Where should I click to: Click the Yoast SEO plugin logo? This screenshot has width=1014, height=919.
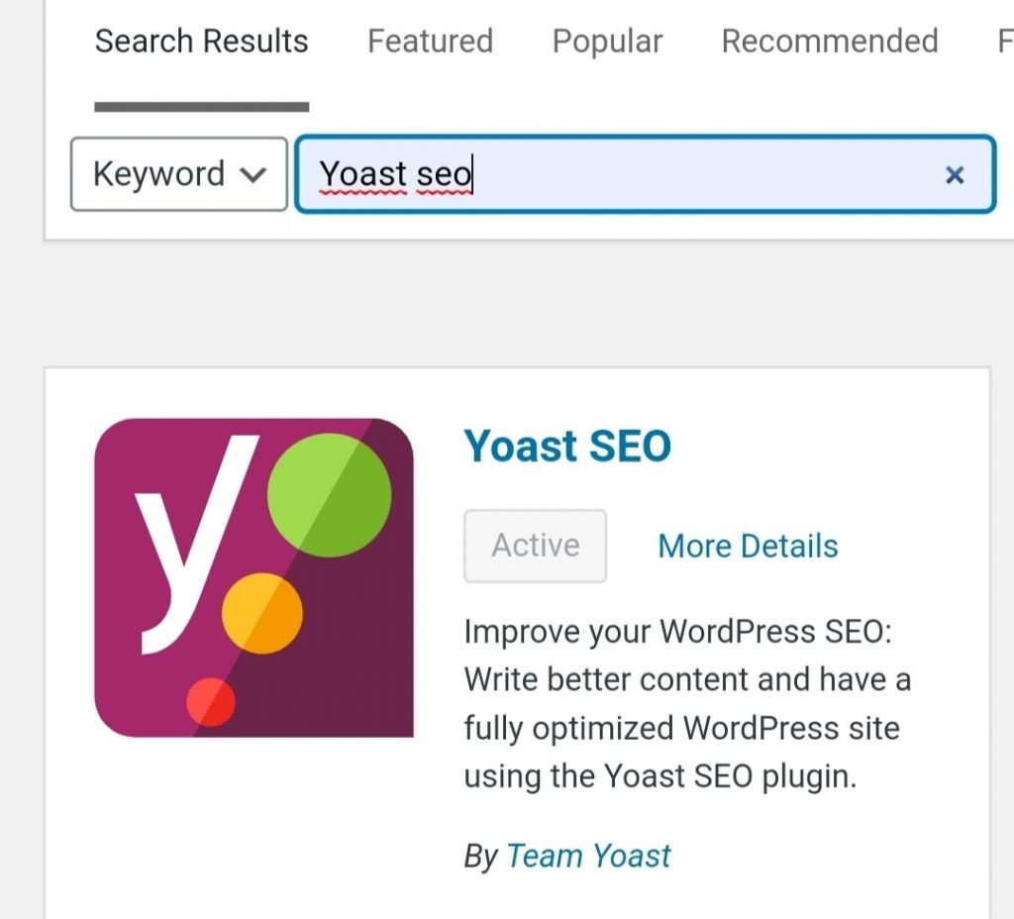click(253, 577)
